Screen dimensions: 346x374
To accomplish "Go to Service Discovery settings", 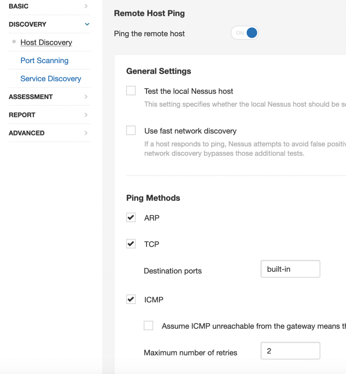I will point(51,79).
